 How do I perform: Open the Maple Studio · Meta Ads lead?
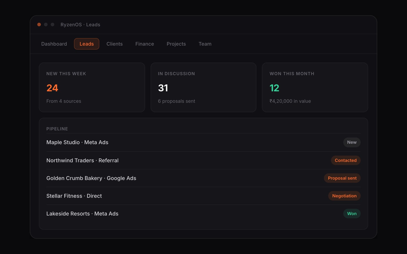click(x=203, y=142)
